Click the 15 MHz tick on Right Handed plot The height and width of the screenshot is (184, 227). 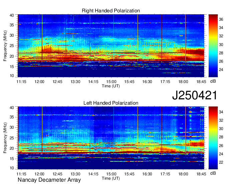click(x=12, y=67)
